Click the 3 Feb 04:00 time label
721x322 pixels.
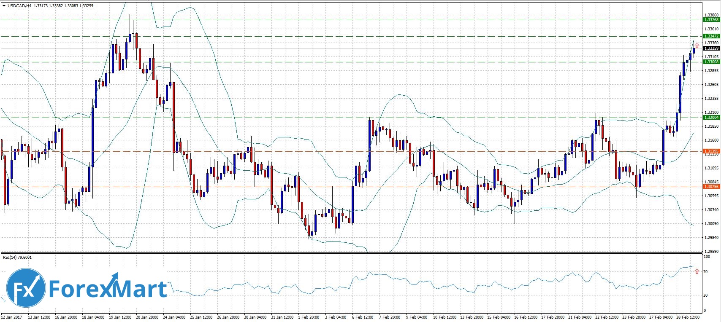pyautogui.click(x=336, y=317)
